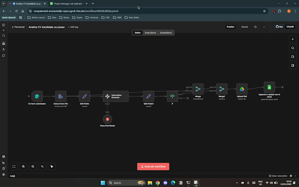The image size is (299, 187).
Task: Open the N8N bookmarks folder
Action: click(x=117, y=18)
